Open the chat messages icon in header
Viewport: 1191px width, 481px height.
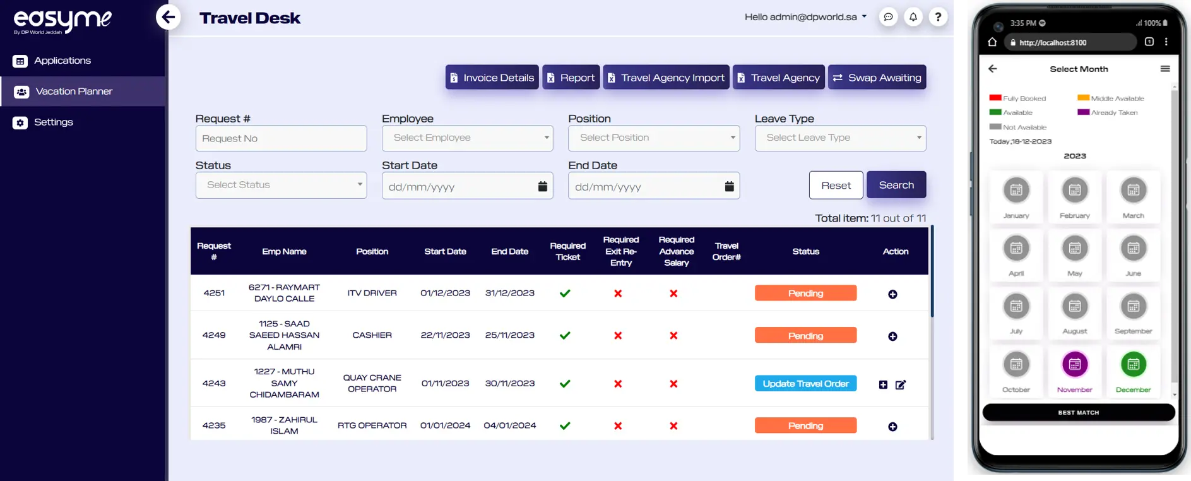pyautogui.click(x=888, y=17)
